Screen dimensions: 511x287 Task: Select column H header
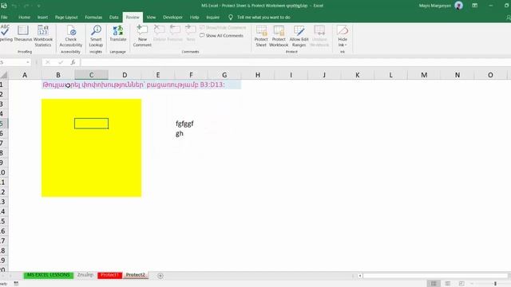[258, 75]
